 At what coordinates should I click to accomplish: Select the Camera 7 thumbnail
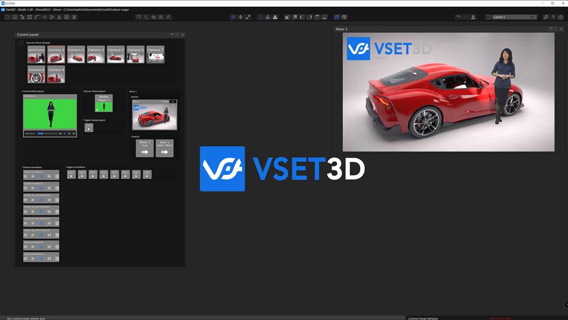point(156,54)
